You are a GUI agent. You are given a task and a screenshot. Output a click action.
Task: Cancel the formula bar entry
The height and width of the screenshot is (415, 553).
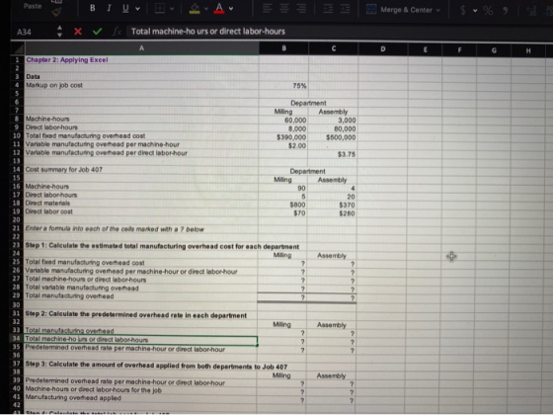click(x=78, y=32)
